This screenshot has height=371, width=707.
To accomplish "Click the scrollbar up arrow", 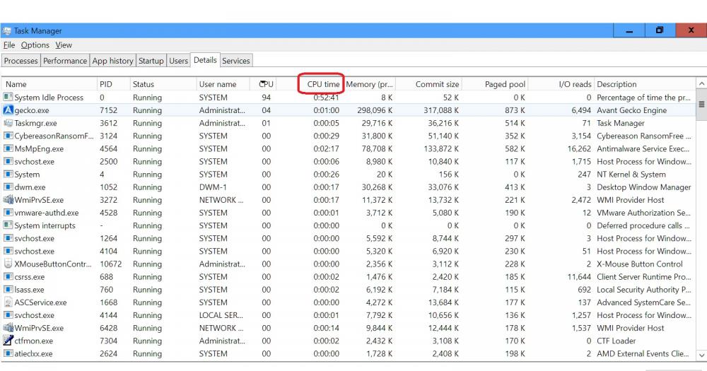I will 701,84.
